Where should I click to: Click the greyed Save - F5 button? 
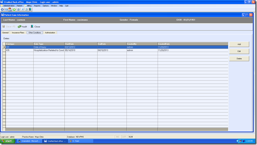[9, 27]
